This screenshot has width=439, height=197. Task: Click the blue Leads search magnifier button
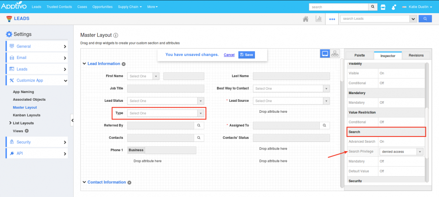tap(425, 19)
